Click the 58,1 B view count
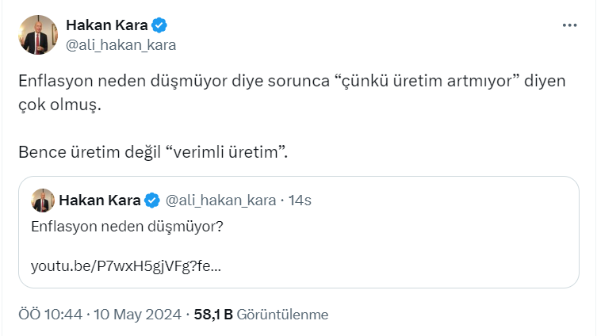 coord(213,314)
